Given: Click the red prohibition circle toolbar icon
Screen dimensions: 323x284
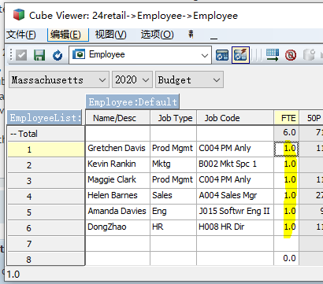Looking at the screenshot, I should 291,55.
